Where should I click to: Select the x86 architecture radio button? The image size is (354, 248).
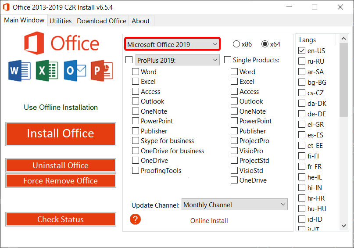click(236, 44)
